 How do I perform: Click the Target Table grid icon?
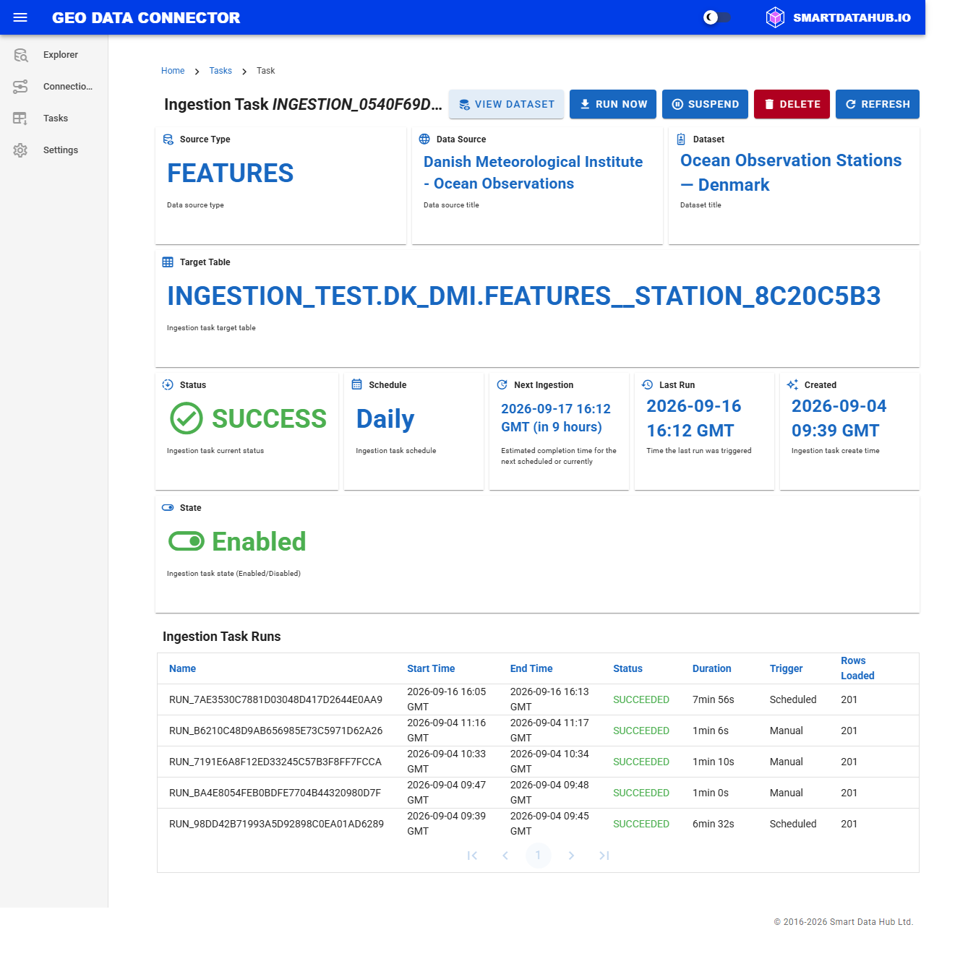pyautogui.click(x=168, y=262)
